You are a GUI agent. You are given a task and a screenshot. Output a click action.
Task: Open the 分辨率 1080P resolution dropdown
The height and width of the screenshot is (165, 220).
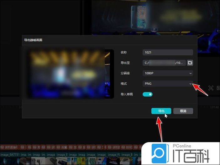168,73
